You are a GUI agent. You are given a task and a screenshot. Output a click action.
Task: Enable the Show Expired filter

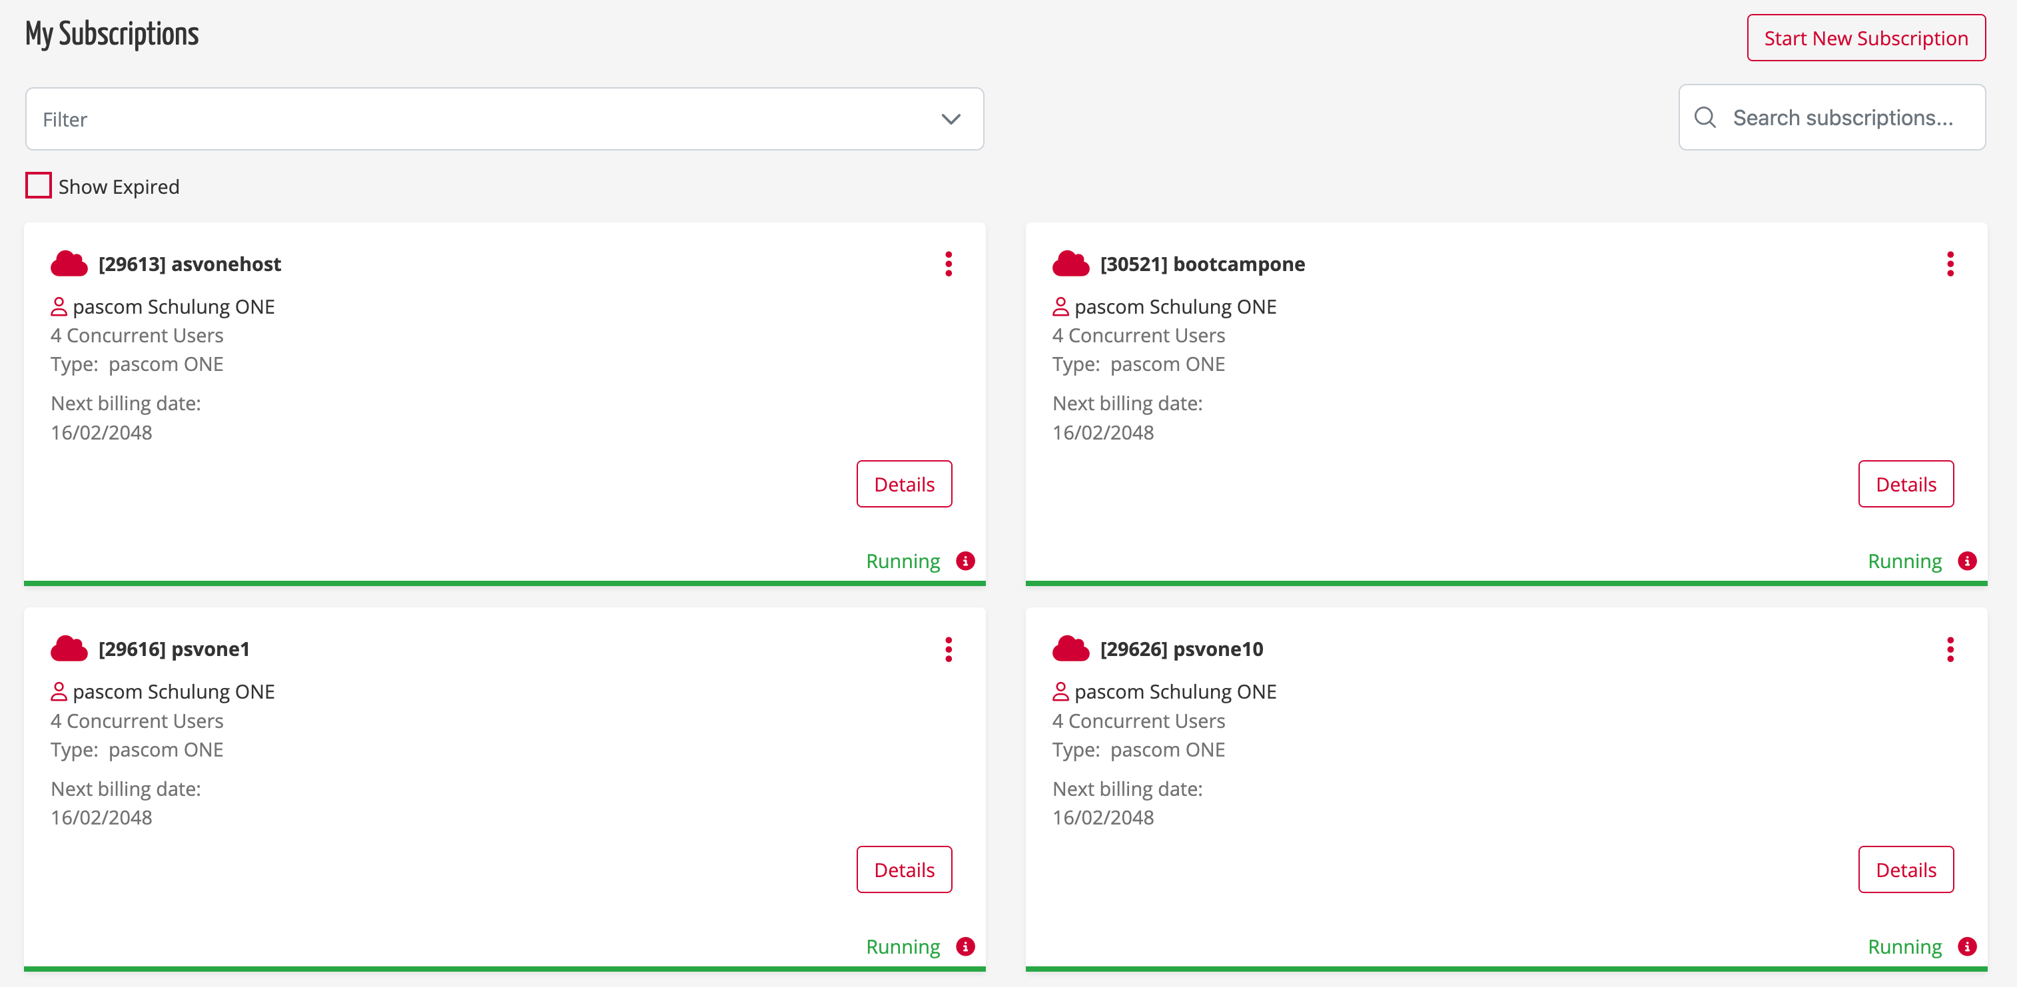click(x=37, y=186)
